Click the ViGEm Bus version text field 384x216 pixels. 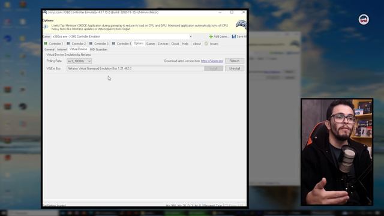point(135,68)
